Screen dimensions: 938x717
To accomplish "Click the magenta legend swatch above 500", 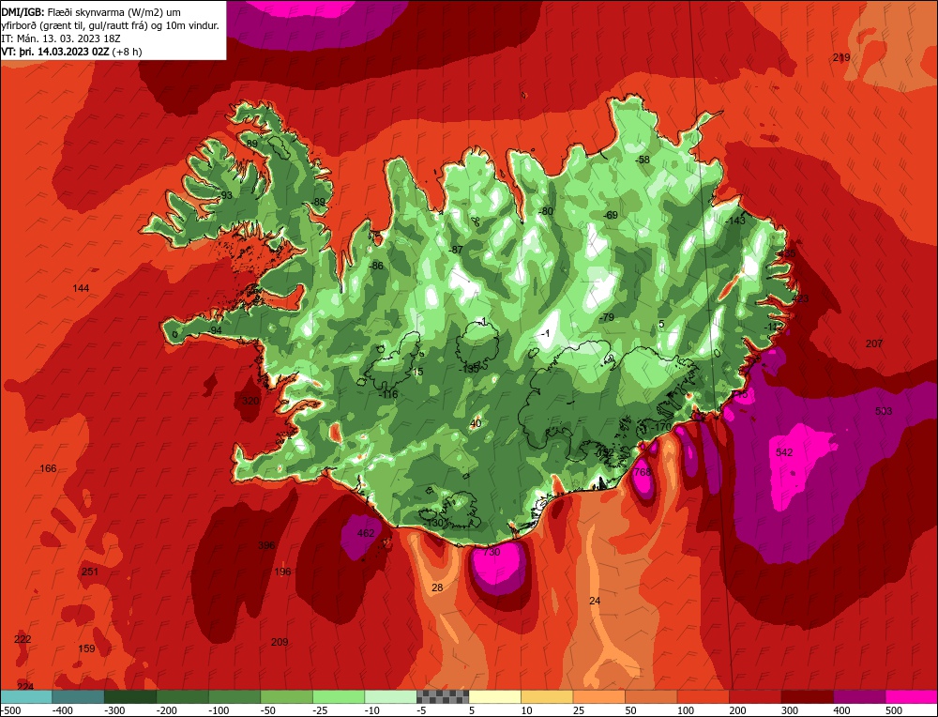I will click(911, 696).
